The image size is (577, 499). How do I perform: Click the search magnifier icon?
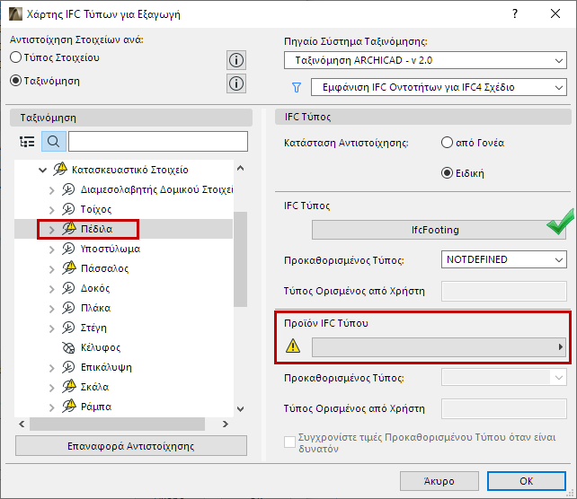(53, 141)
